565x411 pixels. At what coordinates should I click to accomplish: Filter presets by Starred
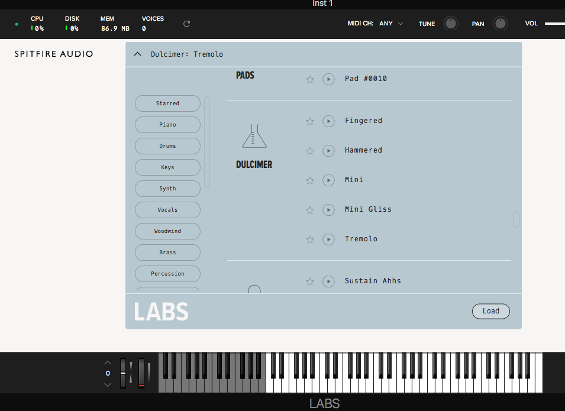click(167, 103)
